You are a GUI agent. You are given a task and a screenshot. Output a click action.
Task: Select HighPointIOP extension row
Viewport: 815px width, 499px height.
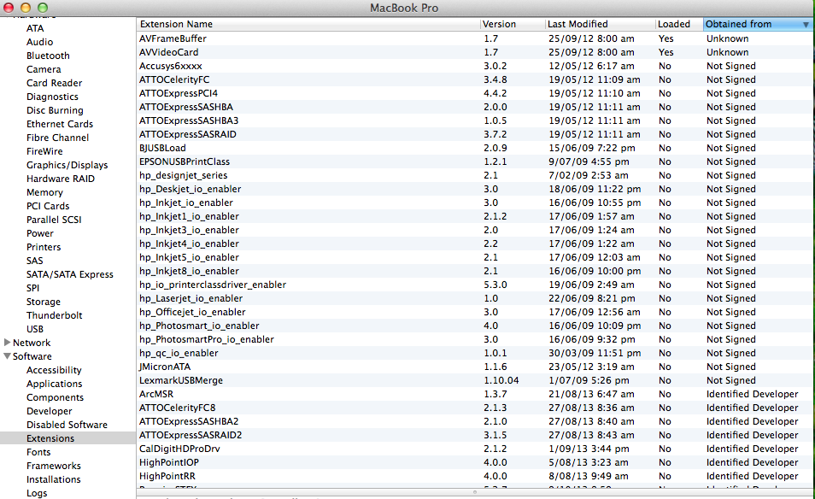pyautogui.click(x=475, y=462)
